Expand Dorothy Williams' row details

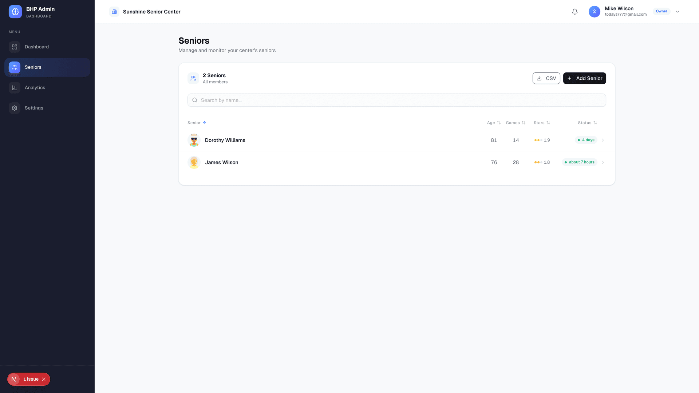pos(603,140)
